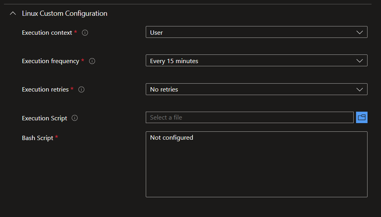Click the Execution Script label
Viewport: 381px width, 217px height.
tap(44, 118)
